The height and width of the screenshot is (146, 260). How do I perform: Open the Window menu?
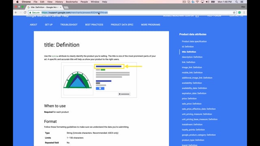point(95,2)
